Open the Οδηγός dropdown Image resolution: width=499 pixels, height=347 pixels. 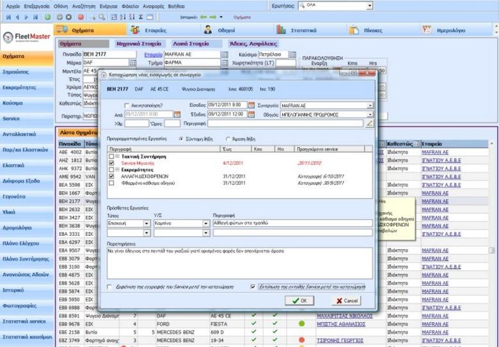point(370,114)
